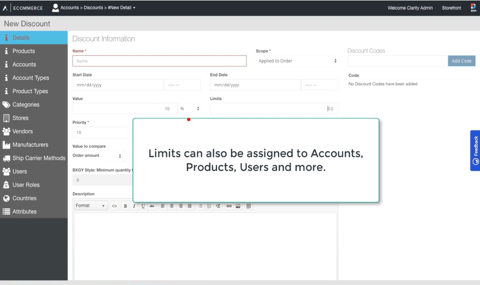The image size is (480, 285).
Task: Click the Categories tags icon
Action: point(6,104)
